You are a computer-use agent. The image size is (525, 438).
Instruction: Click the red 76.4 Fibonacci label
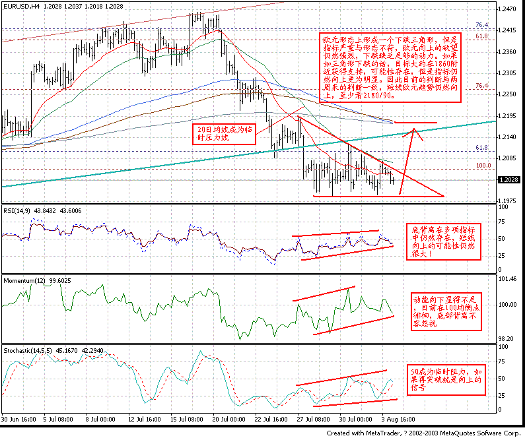[482, 86]
